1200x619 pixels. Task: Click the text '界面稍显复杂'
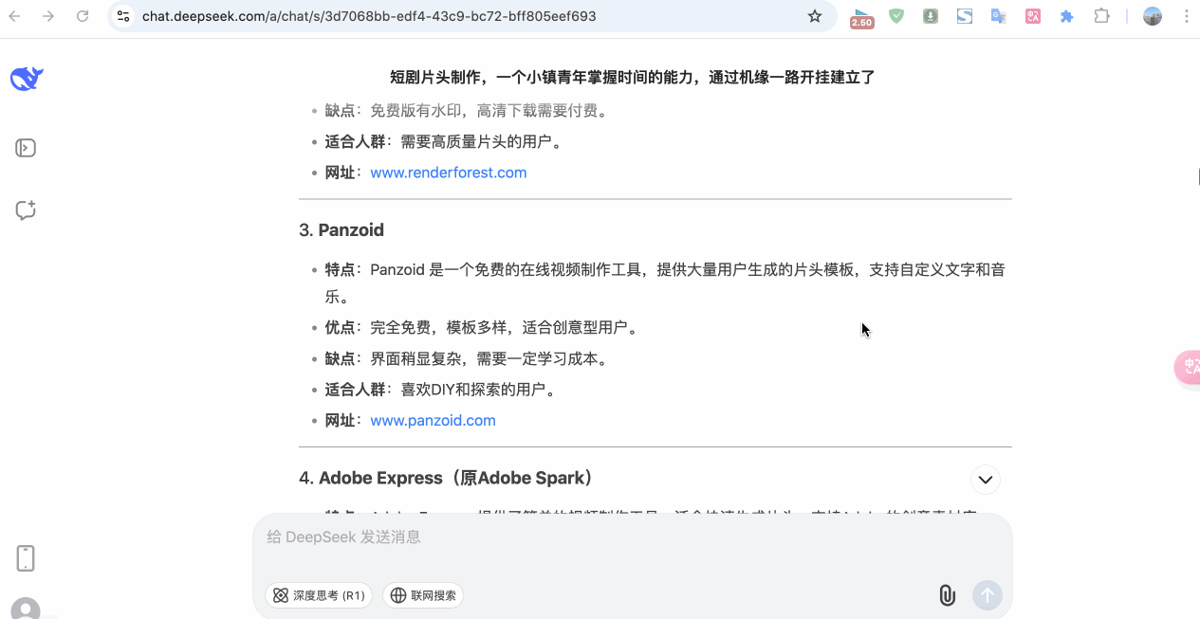coord(415,358)
